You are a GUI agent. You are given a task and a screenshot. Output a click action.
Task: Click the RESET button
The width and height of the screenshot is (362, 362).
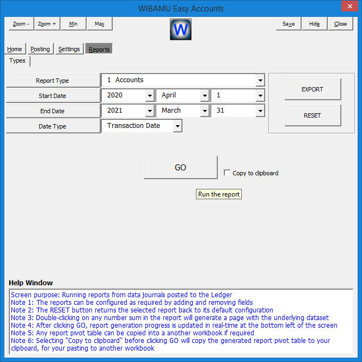pos(312,115)
